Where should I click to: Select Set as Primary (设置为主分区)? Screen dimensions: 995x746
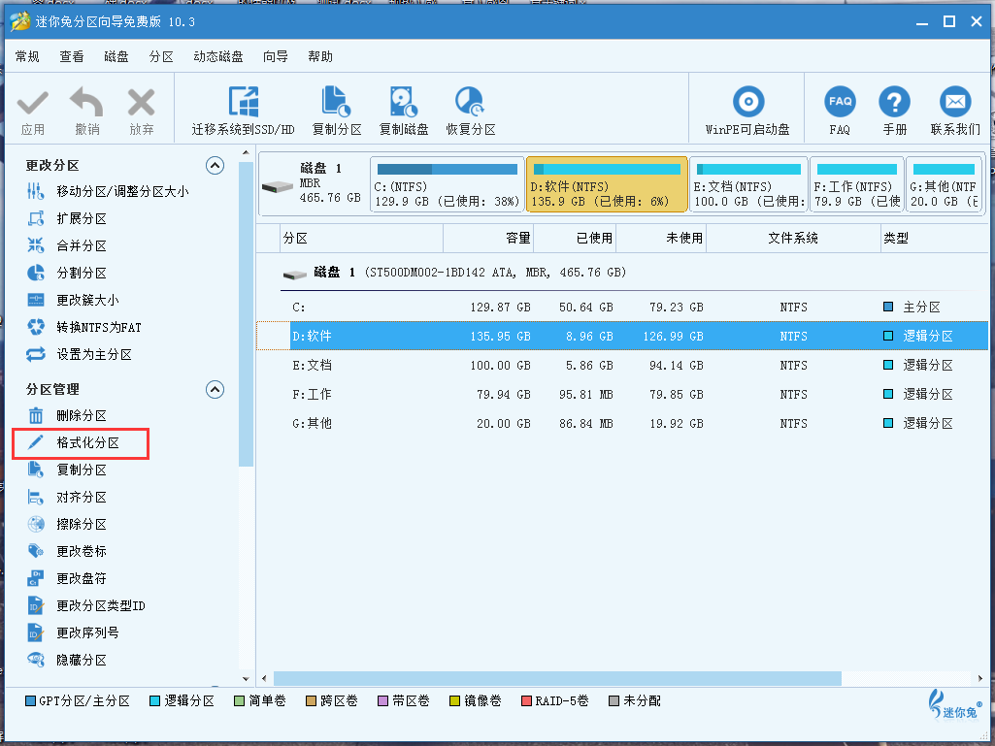click(x=80, y=355)
